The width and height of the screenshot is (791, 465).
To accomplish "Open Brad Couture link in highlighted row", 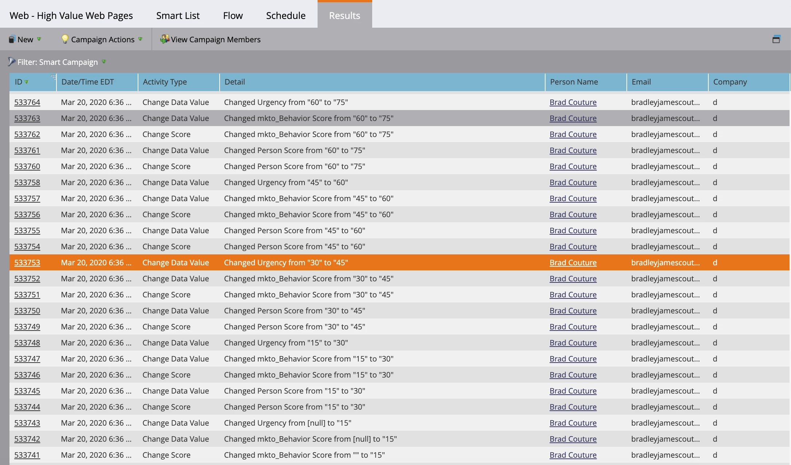I will [x=573, y=263].
